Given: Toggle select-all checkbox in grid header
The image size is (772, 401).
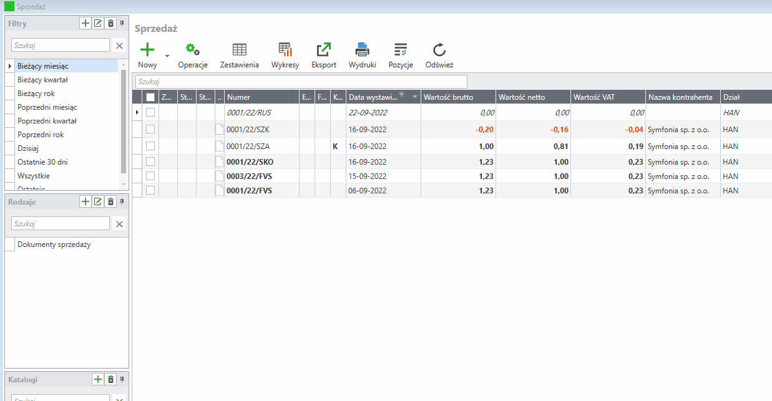Looking at the screenshot, I should click(150, 97).
